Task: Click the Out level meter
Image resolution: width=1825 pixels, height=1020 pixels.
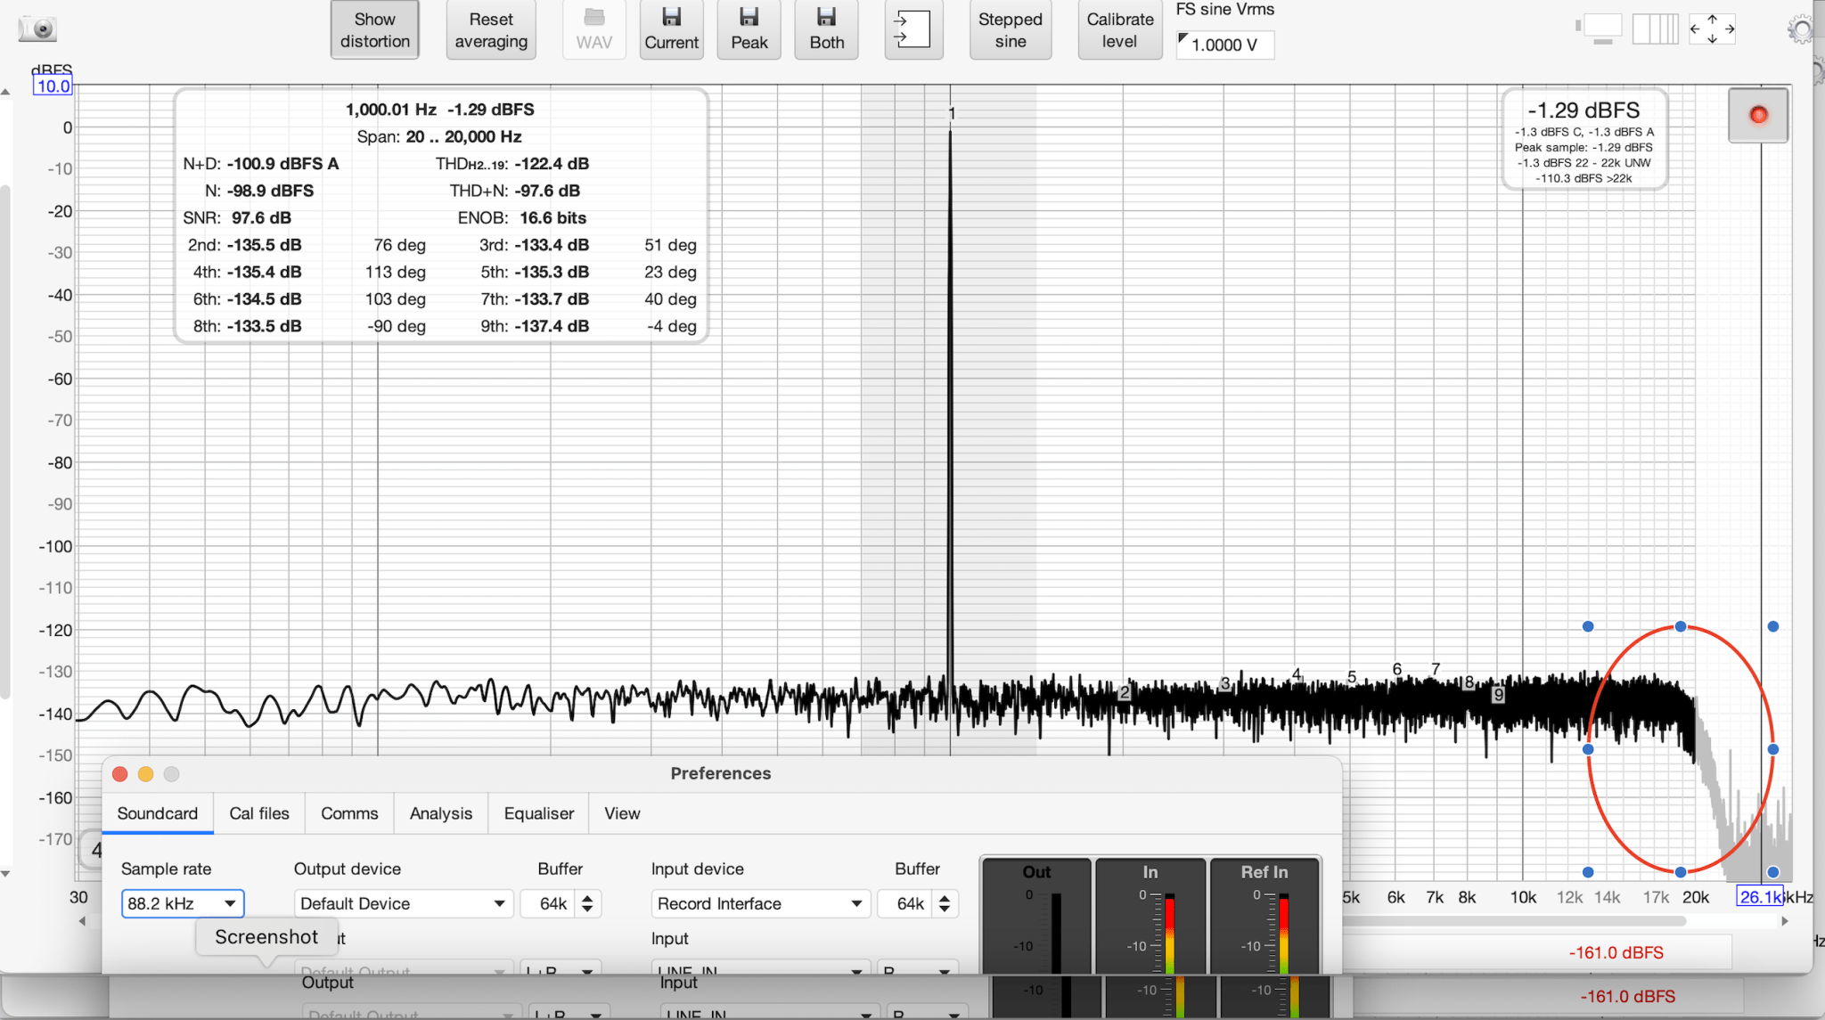Action: 1036,918
